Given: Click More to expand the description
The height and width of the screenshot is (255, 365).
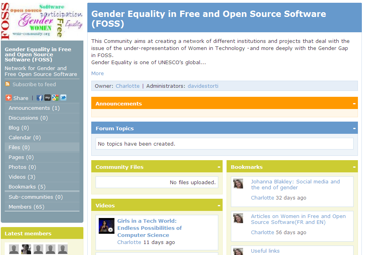Looking at the screenshot, I should (x=98, y=73).
